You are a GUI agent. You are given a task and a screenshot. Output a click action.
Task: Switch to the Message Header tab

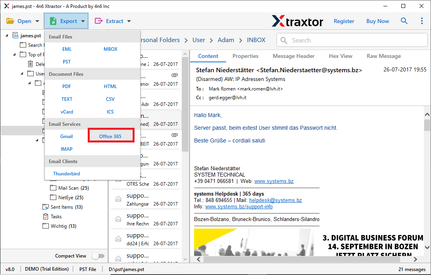point(294,56)
